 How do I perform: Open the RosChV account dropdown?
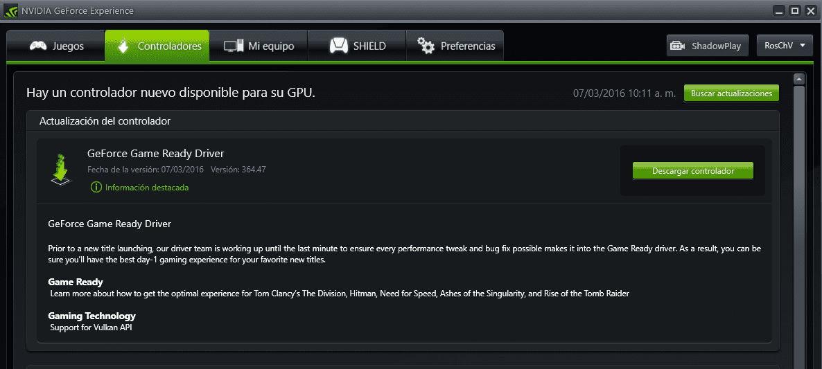pos(785,46)
